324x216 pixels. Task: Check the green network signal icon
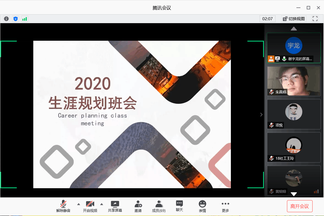pyautogui.click(x=25, y=19)
